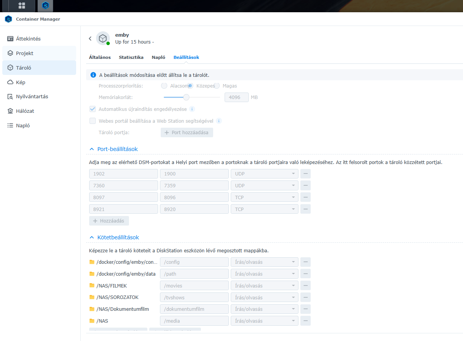Open the sidebar Napló entry
463x341 pixels.
pos(39,125)
